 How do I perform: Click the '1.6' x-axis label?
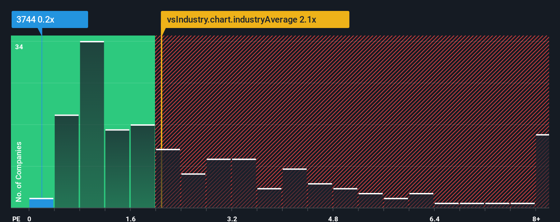[130, 219]
